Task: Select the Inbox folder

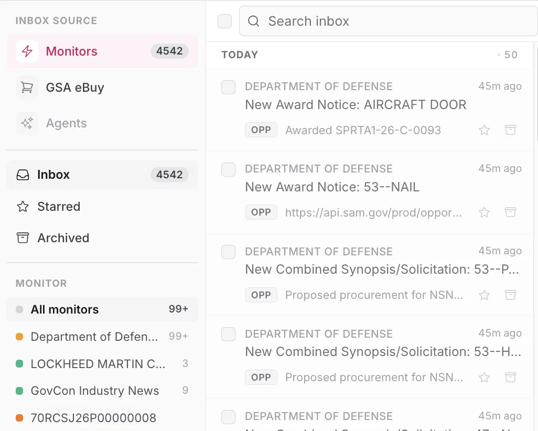Action: tap(102, 175)
